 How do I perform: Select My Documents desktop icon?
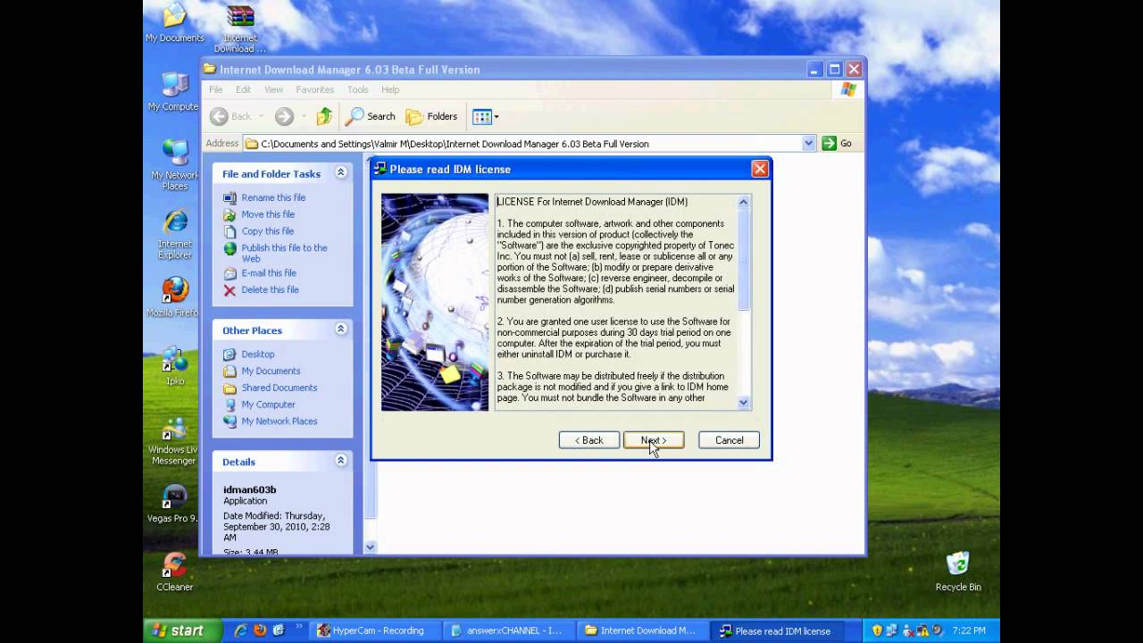(175, 23)
